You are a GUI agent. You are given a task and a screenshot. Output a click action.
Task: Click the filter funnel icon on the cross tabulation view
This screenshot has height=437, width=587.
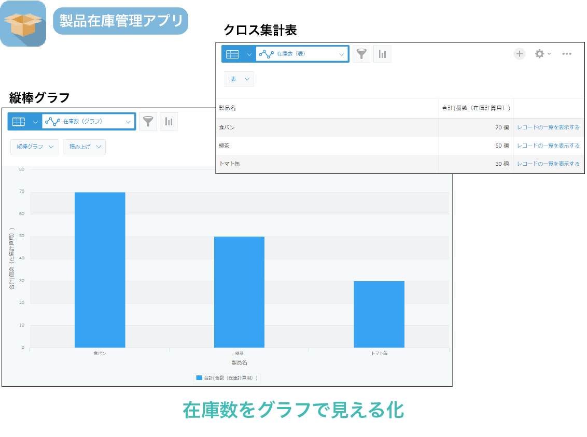(361, 53)
